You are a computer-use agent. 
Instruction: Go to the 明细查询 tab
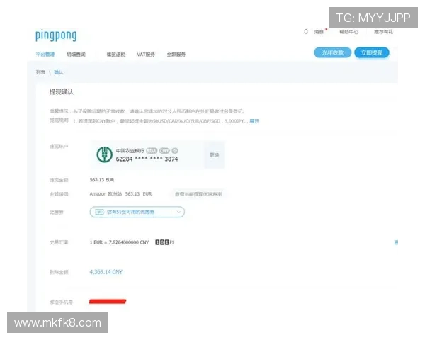76,55
